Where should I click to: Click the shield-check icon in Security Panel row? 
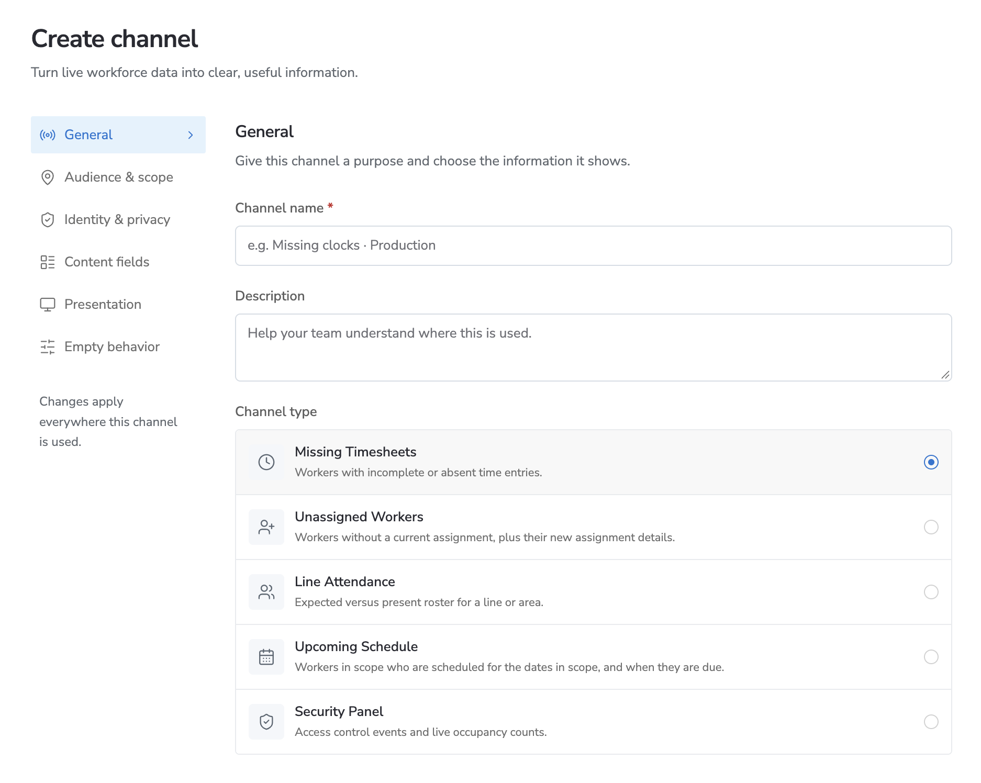click(x=266, y=722)
